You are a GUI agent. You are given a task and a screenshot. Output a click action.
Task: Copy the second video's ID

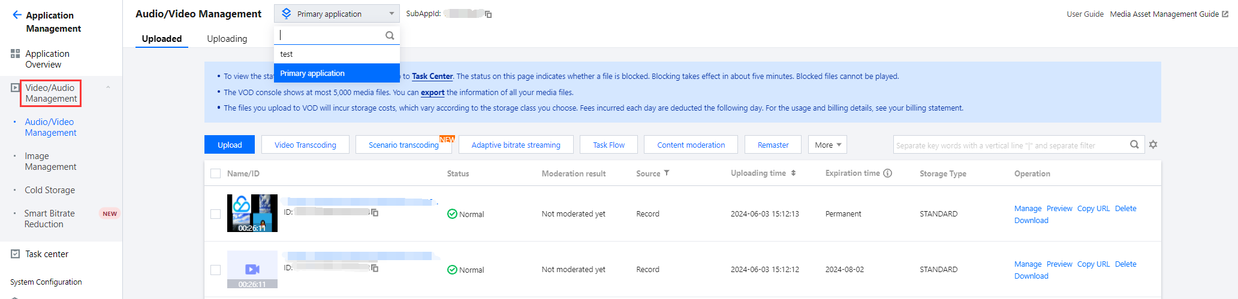tap(375, 269)
